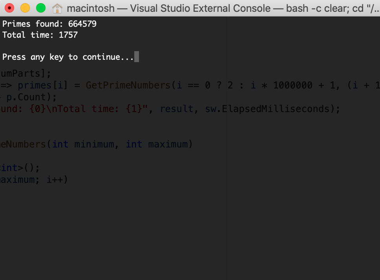Maximize console using the green button
Screen dimensions: 380x280
41,8
